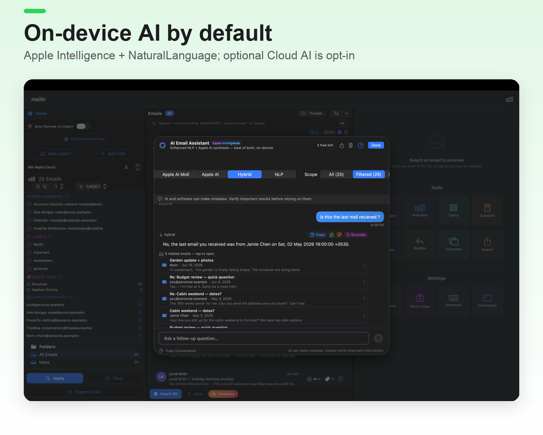Image resolution: width=543 pixels, height=435 pixels.
Task: Click the Export (5) button
Action: point(166,394)
